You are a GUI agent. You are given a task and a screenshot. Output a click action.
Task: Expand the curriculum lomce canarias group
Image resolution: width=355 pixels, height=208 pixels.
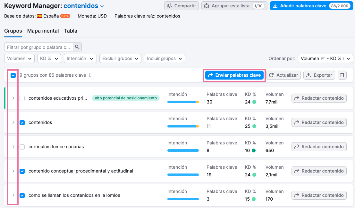pyautogui.click(x=13, y=147)
